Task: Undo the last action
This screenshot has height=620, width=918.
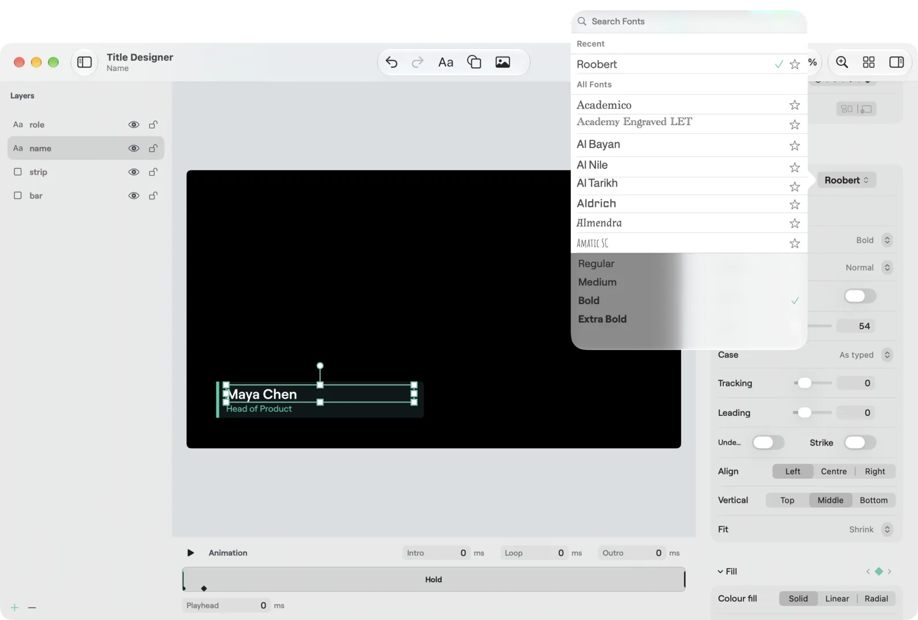Action: pyautogui.click(x=391, y=62)
